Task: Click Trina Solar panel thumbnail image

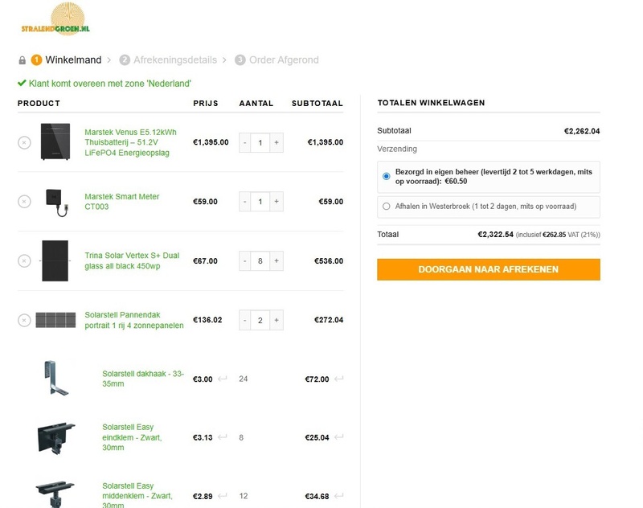Action: (x=55, y=260)
